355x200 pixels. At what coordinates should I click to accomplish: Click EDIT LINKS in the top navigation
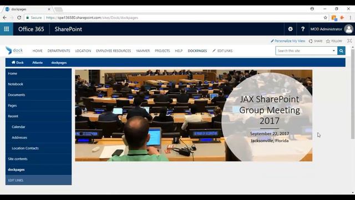222,51
